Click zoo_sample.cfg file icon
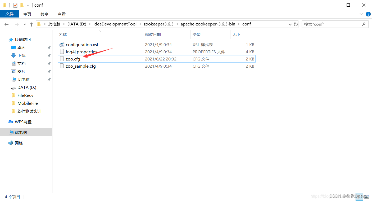Viewport: 372px width, 201px height. (x=62, y=66)
